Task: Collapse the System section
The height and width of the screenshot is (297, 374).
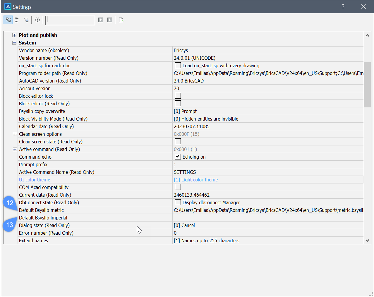Action: coord(14,43)
